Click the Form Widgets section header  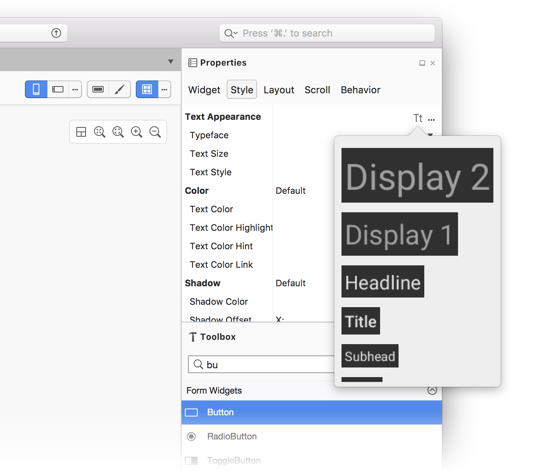(312, 390)
